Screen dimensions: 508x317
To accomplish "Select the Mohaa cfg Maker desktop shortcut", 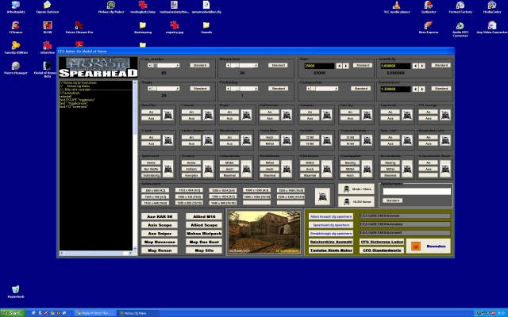I will pos(111,7).
